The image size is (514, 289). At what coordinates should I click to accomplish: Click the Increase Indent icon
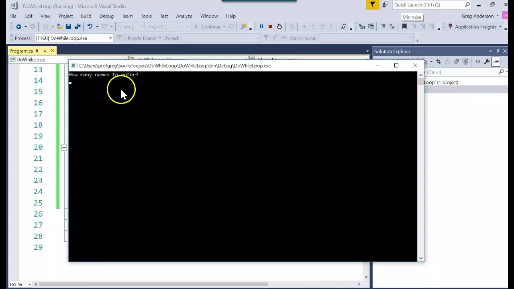[x=371, y=27]
